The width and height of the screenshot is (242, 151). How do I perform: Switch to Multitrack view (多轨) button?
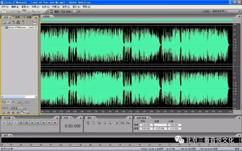click(x=66, y=11)
